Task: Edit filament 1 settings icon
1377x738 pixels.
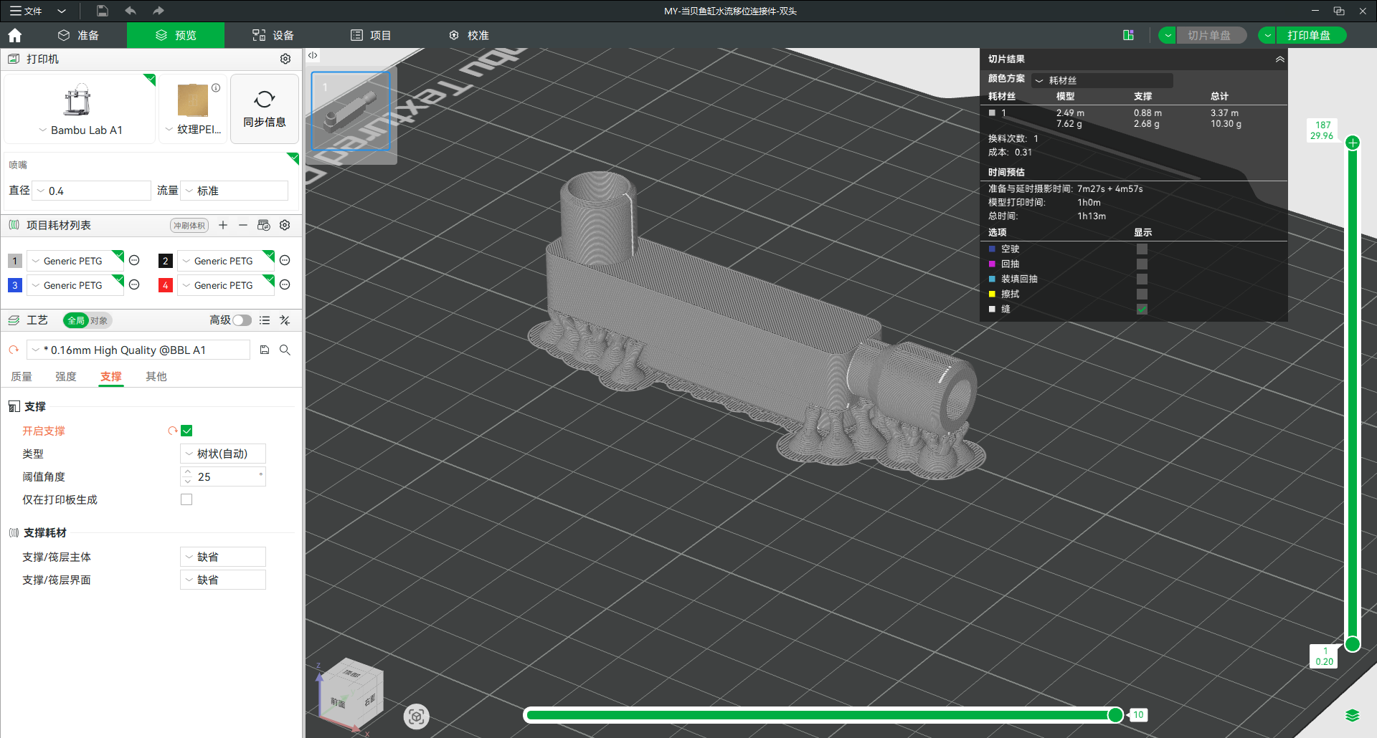Action: coord(134,260)
